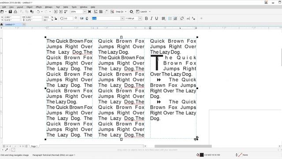This screenshot has height=159, width=282.
Task: Click the Paste icon in toolbar
Action: pos(32,12)
